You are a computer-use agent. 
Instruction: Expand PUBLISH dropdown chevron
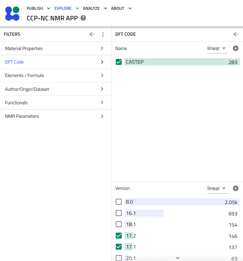[49, 8]
